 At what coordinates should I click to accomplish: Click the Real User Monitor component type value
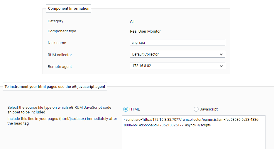(x=145, y=31)
